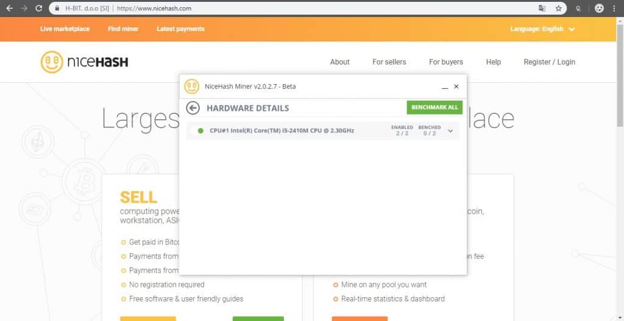Toggle the CPU#1 Intel Core i5 device switch
Viewport: 624px width, 321px height.
click(197, 130)
